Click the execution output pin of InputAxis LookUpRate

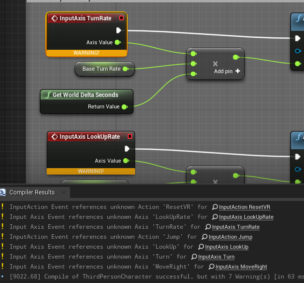127,149
